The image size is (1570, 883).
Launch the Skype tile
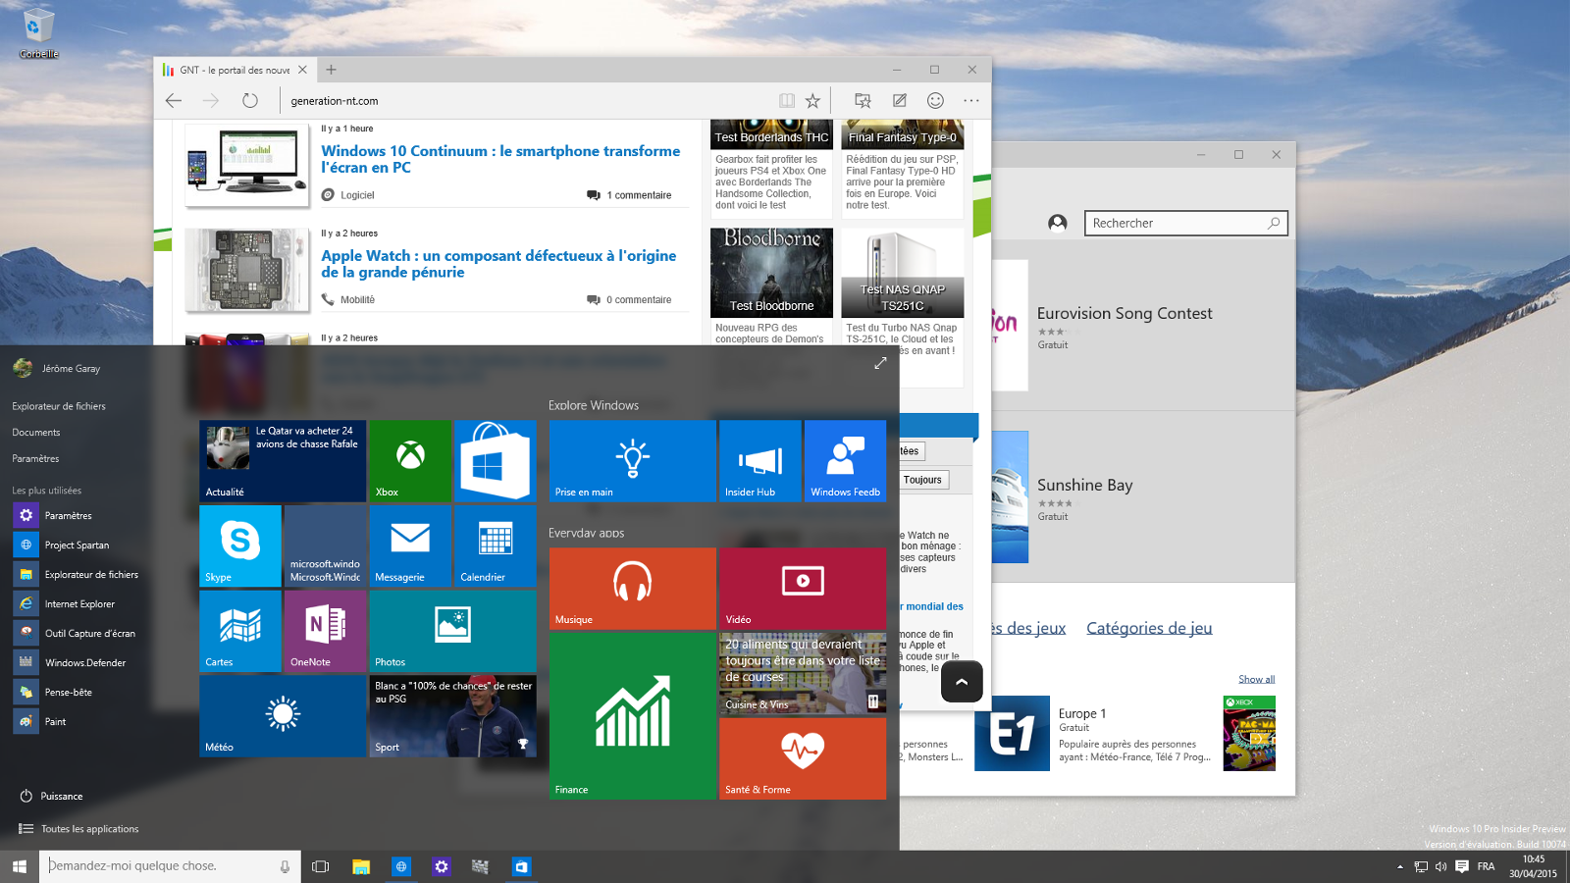click(239, 546)
